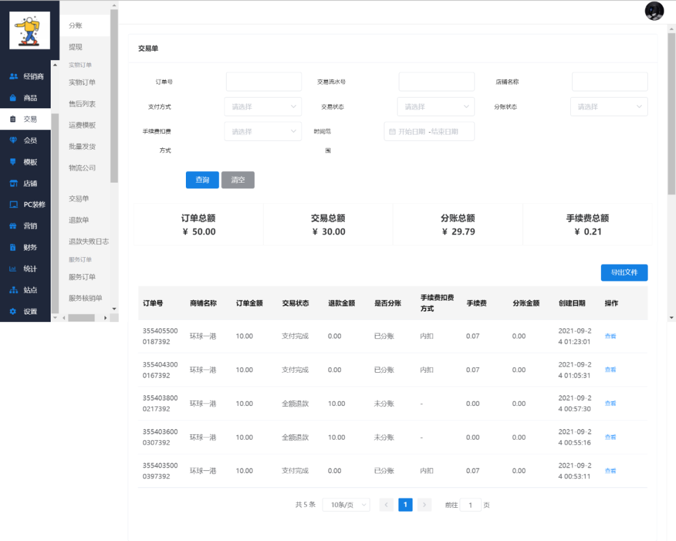Click the 创建日期 column header
The width and height of the screenshot is (676, 541).
click(x=572, y=303)
